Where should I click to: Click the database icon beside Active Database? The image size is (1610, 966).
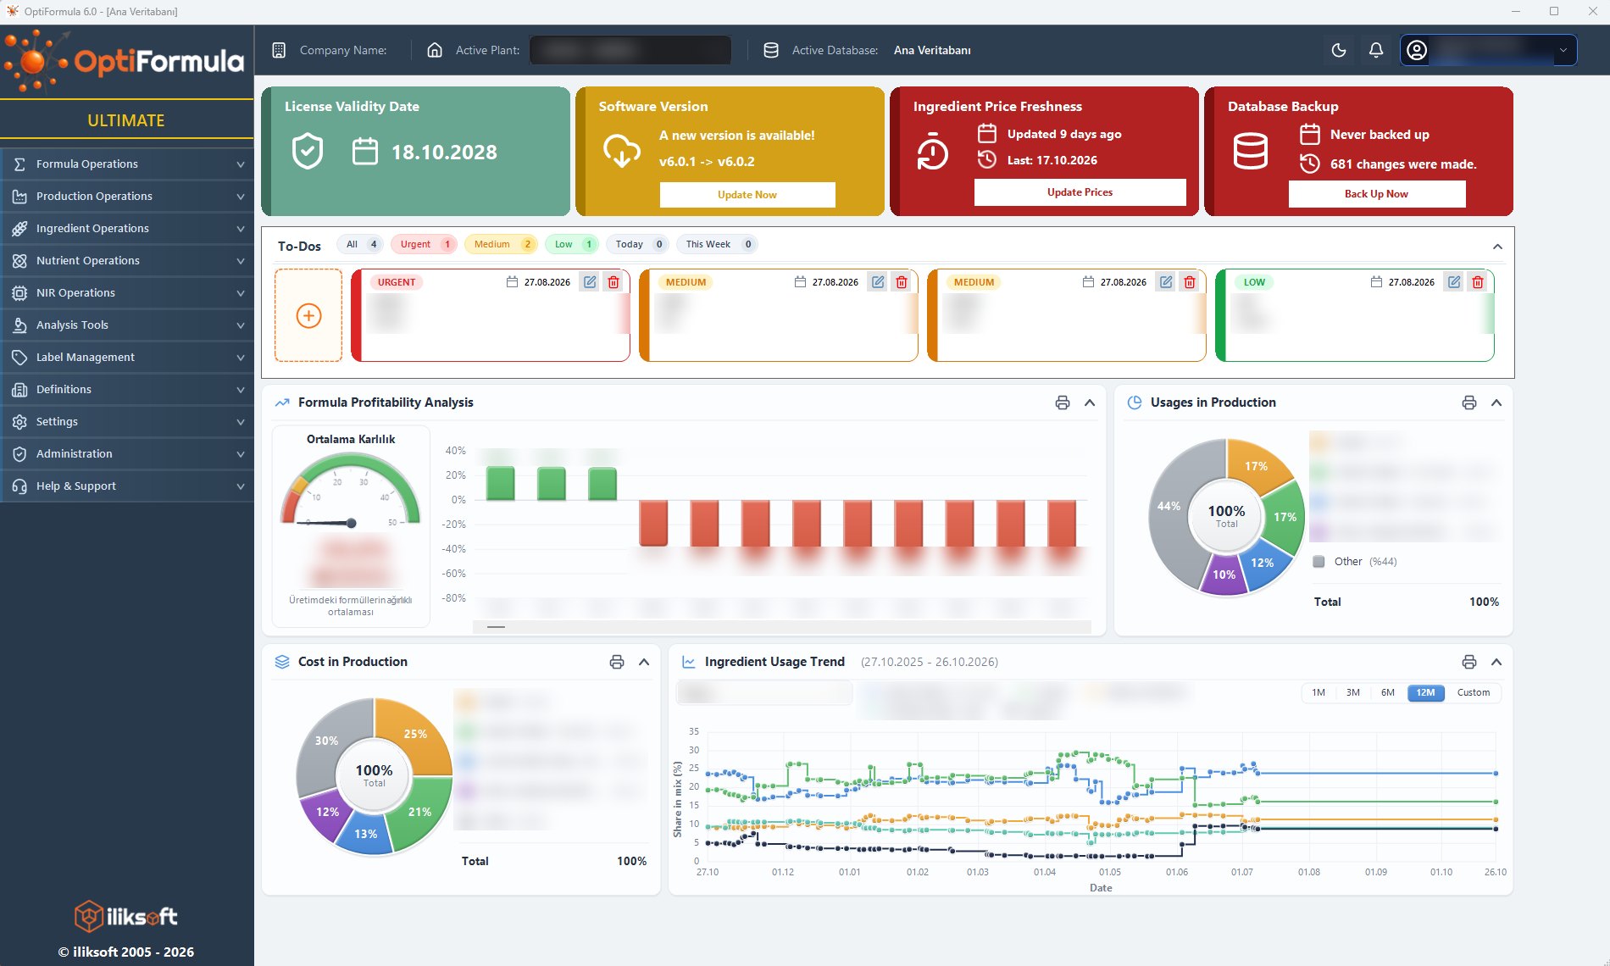click(x=771, y=50)
